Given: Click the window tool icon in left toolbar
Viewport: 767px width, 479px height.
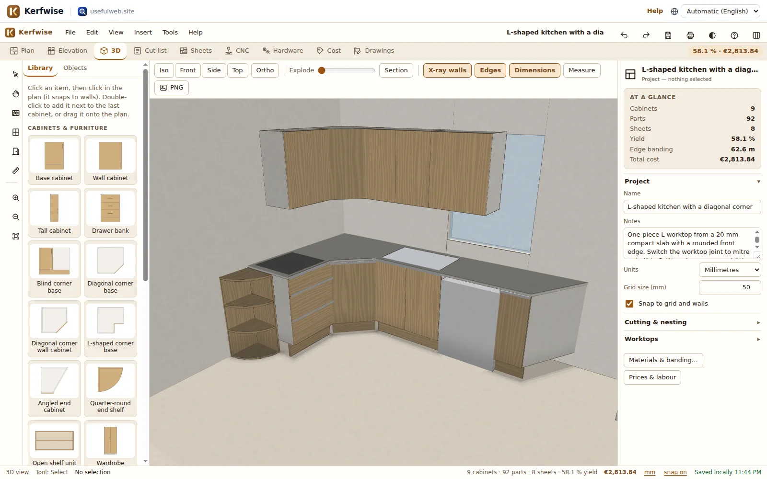Looking at the screenshot, I should pos(16,132).
